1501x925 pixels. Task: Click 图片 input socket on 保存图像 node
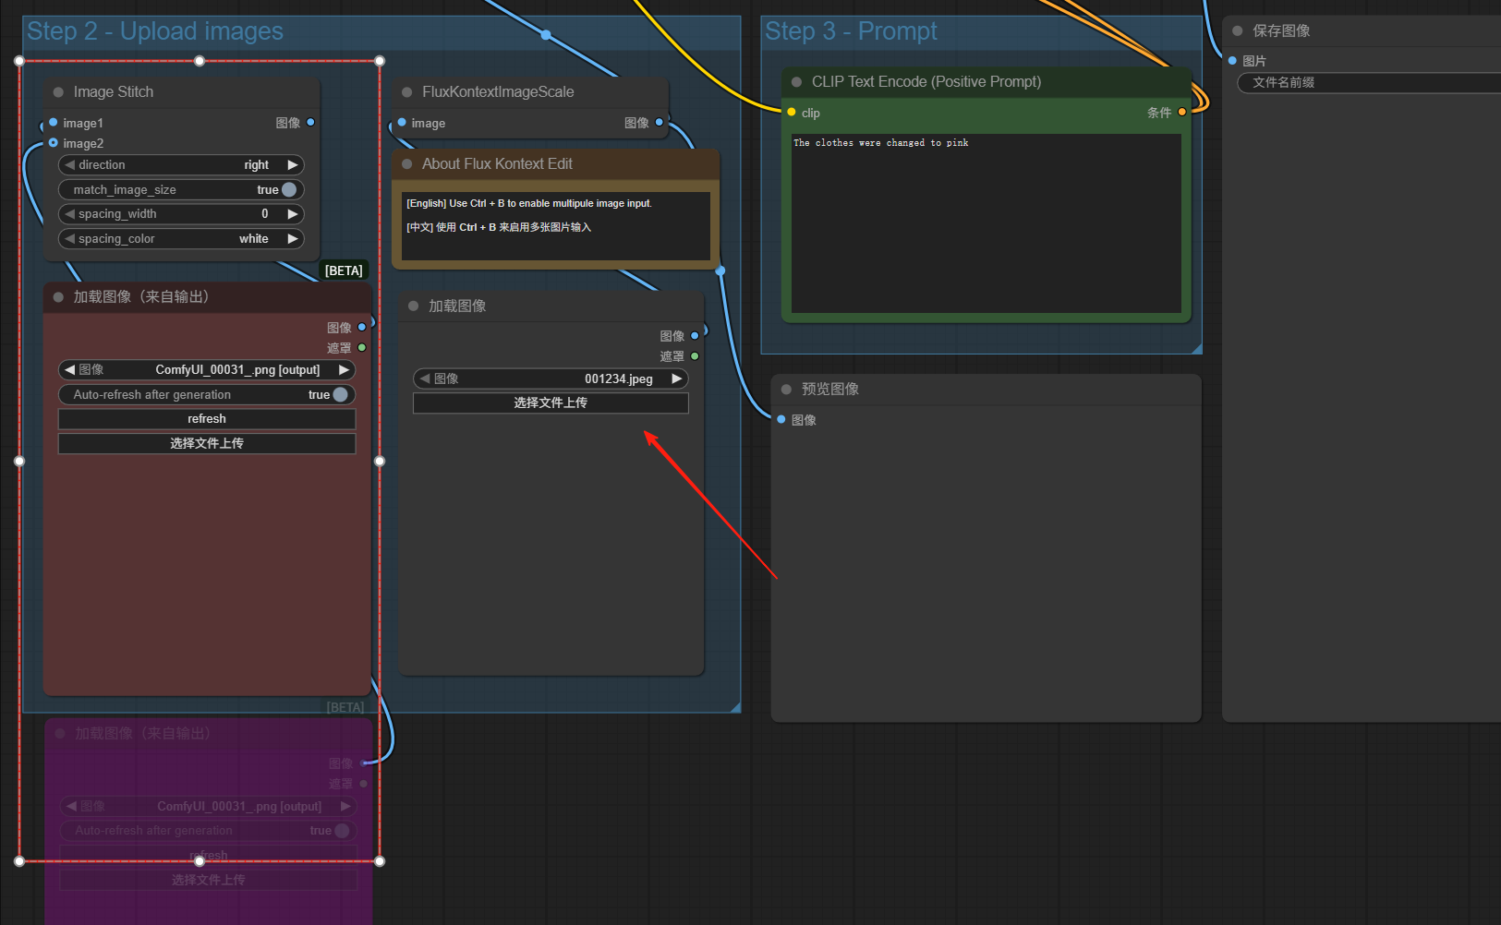[x=1232, y=60]
